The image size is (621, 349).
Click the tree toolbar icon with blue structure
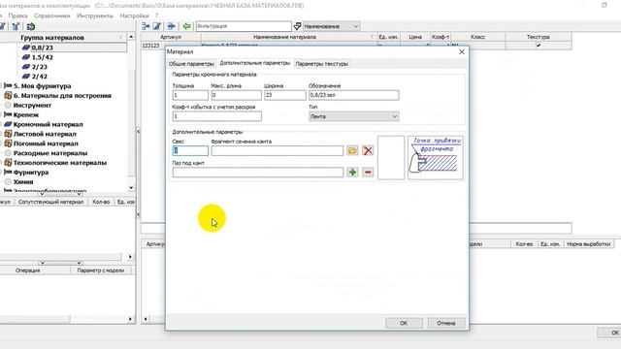[x=16, y=26]
